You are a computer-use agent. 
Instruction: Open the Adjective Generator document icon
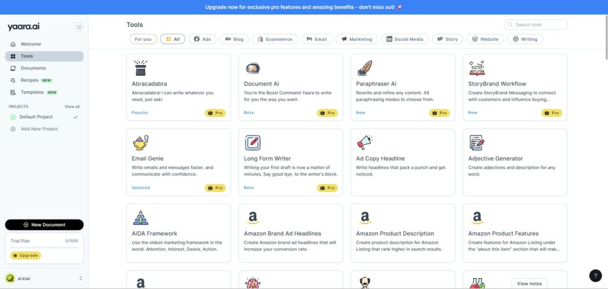click(x=477, y=142)
